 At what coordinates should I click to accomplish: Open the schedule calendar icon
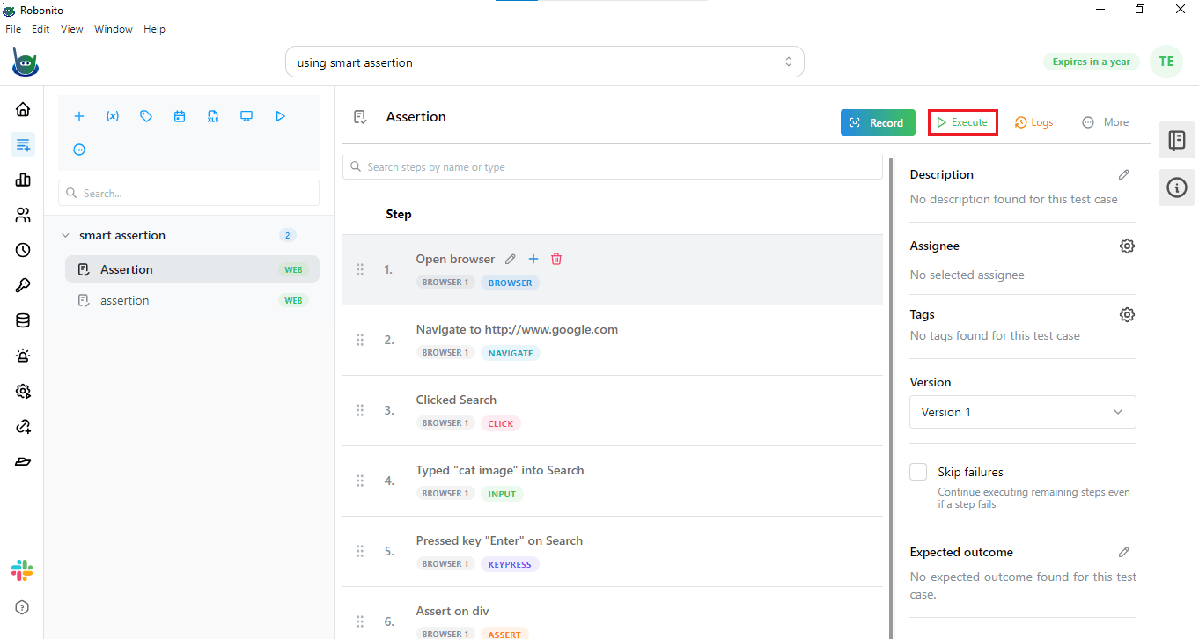tap(180, 115)
